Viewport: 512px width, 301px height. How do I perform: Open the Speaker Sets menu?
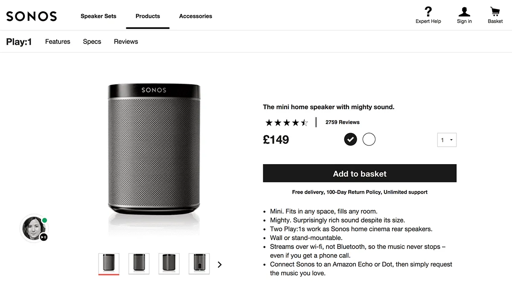coord(98,16)
